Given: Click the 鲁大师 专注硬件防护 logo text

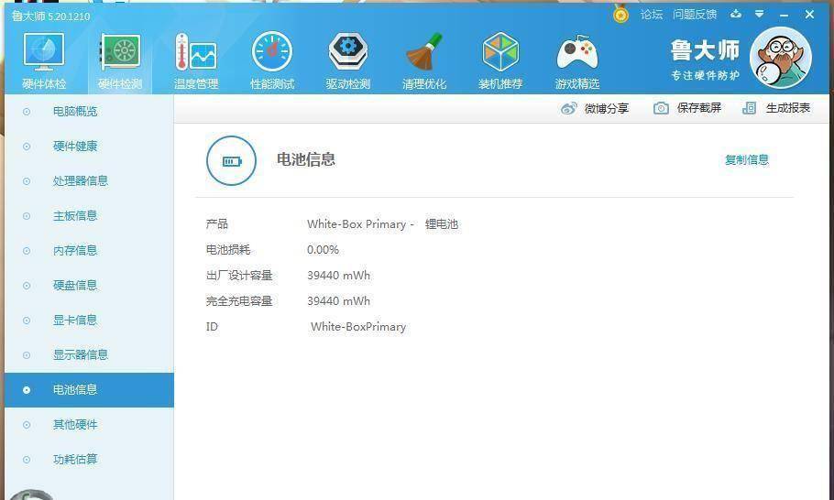Looking at the screenshot, I should click(706, 60).
